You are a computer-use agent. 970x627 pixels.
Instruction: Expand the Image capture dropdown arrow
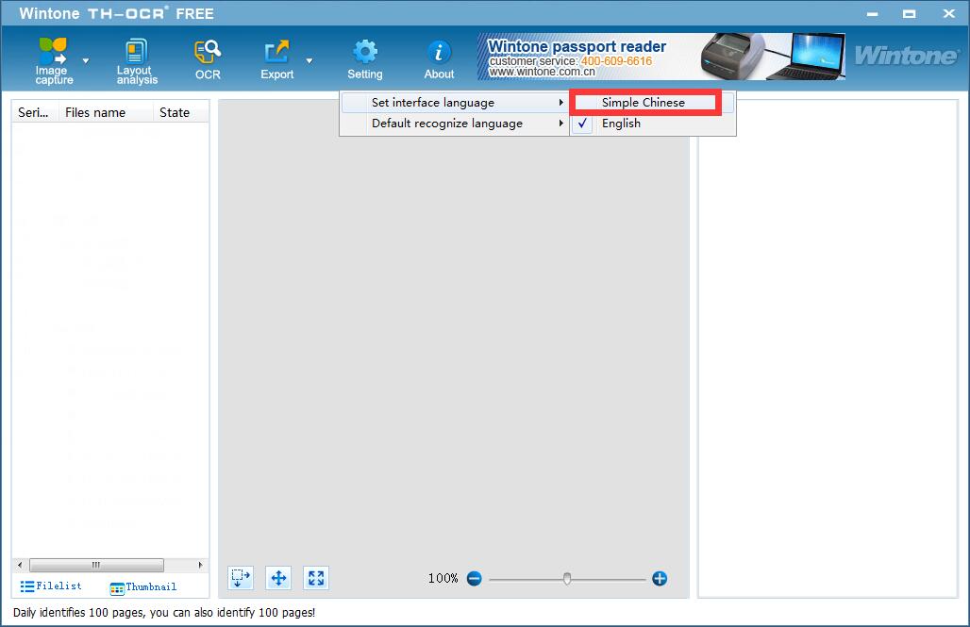86,60
